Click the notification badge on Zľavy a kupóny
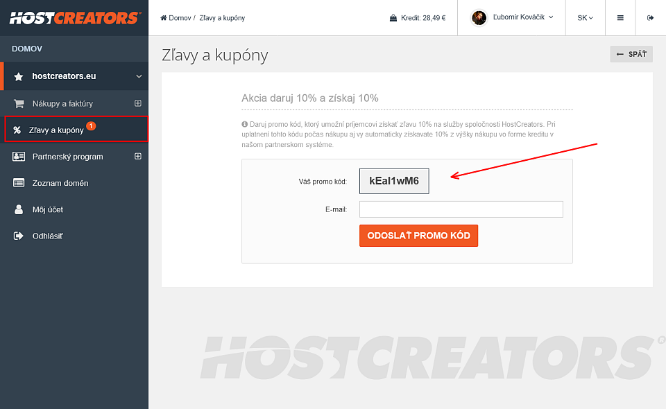Viewport: 666px width, 409px height. pyautogui.click(x=91, y=126)
